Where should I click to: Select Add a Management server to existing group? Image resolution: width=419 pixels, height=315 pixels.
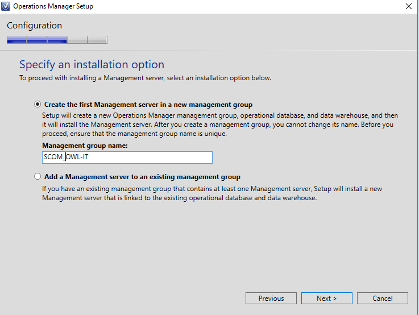coord(38,176)
